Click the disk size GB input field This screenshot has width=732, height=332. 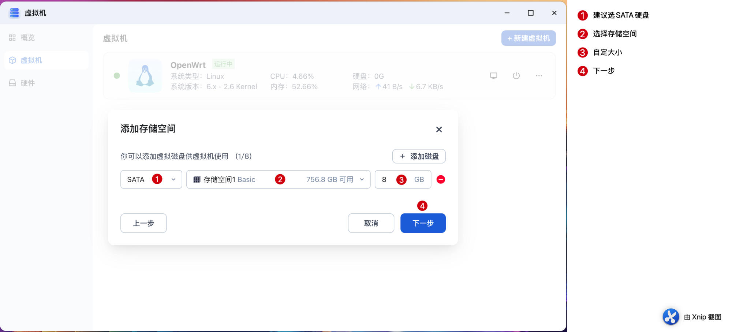[x=388, y=179]
